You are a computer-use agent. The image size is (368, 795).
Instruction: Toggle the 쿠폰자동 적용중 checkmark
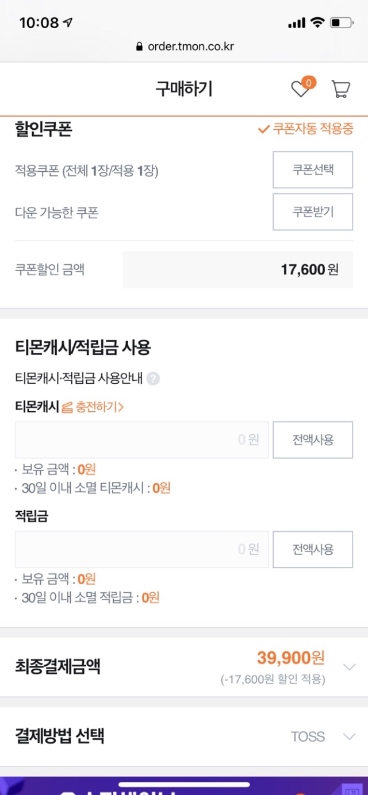[x=264, y=129]
